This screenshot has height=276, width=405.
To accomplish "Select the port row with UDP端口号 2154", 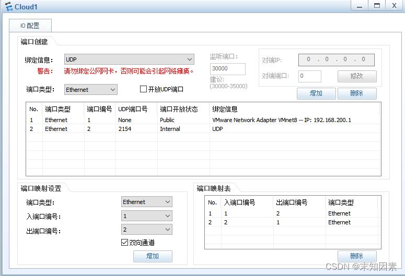I will click(x=203, y=129).
